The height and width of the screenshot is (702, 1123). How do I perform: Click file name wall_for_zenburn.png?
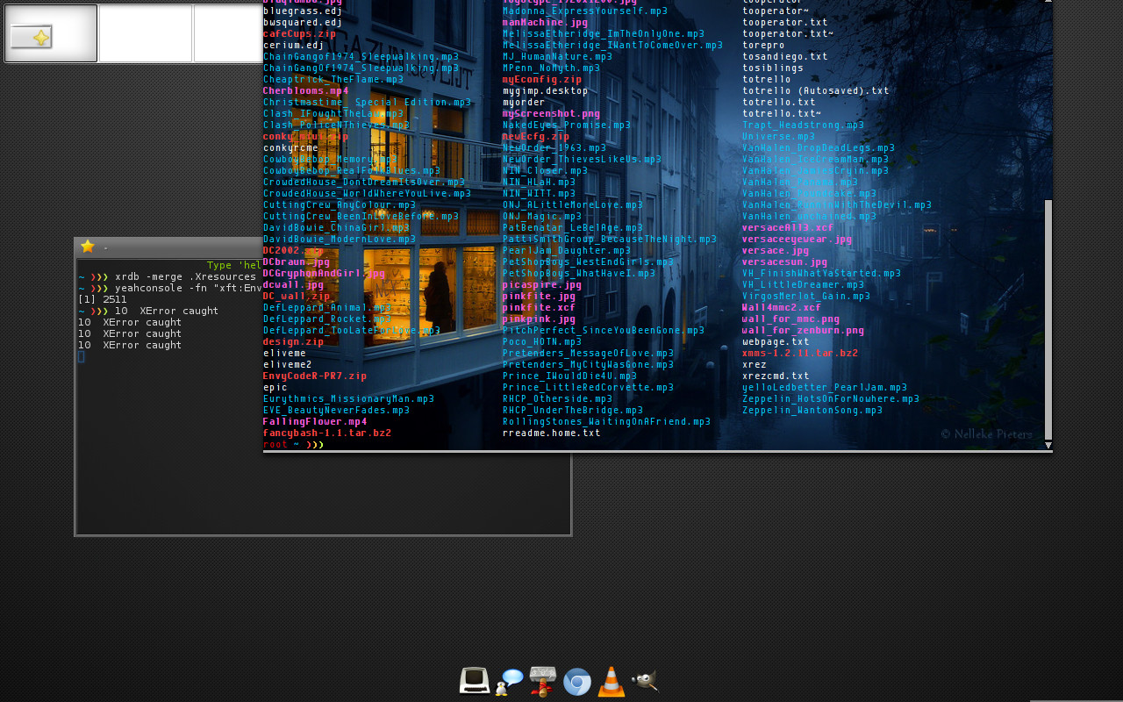point(803,330)
